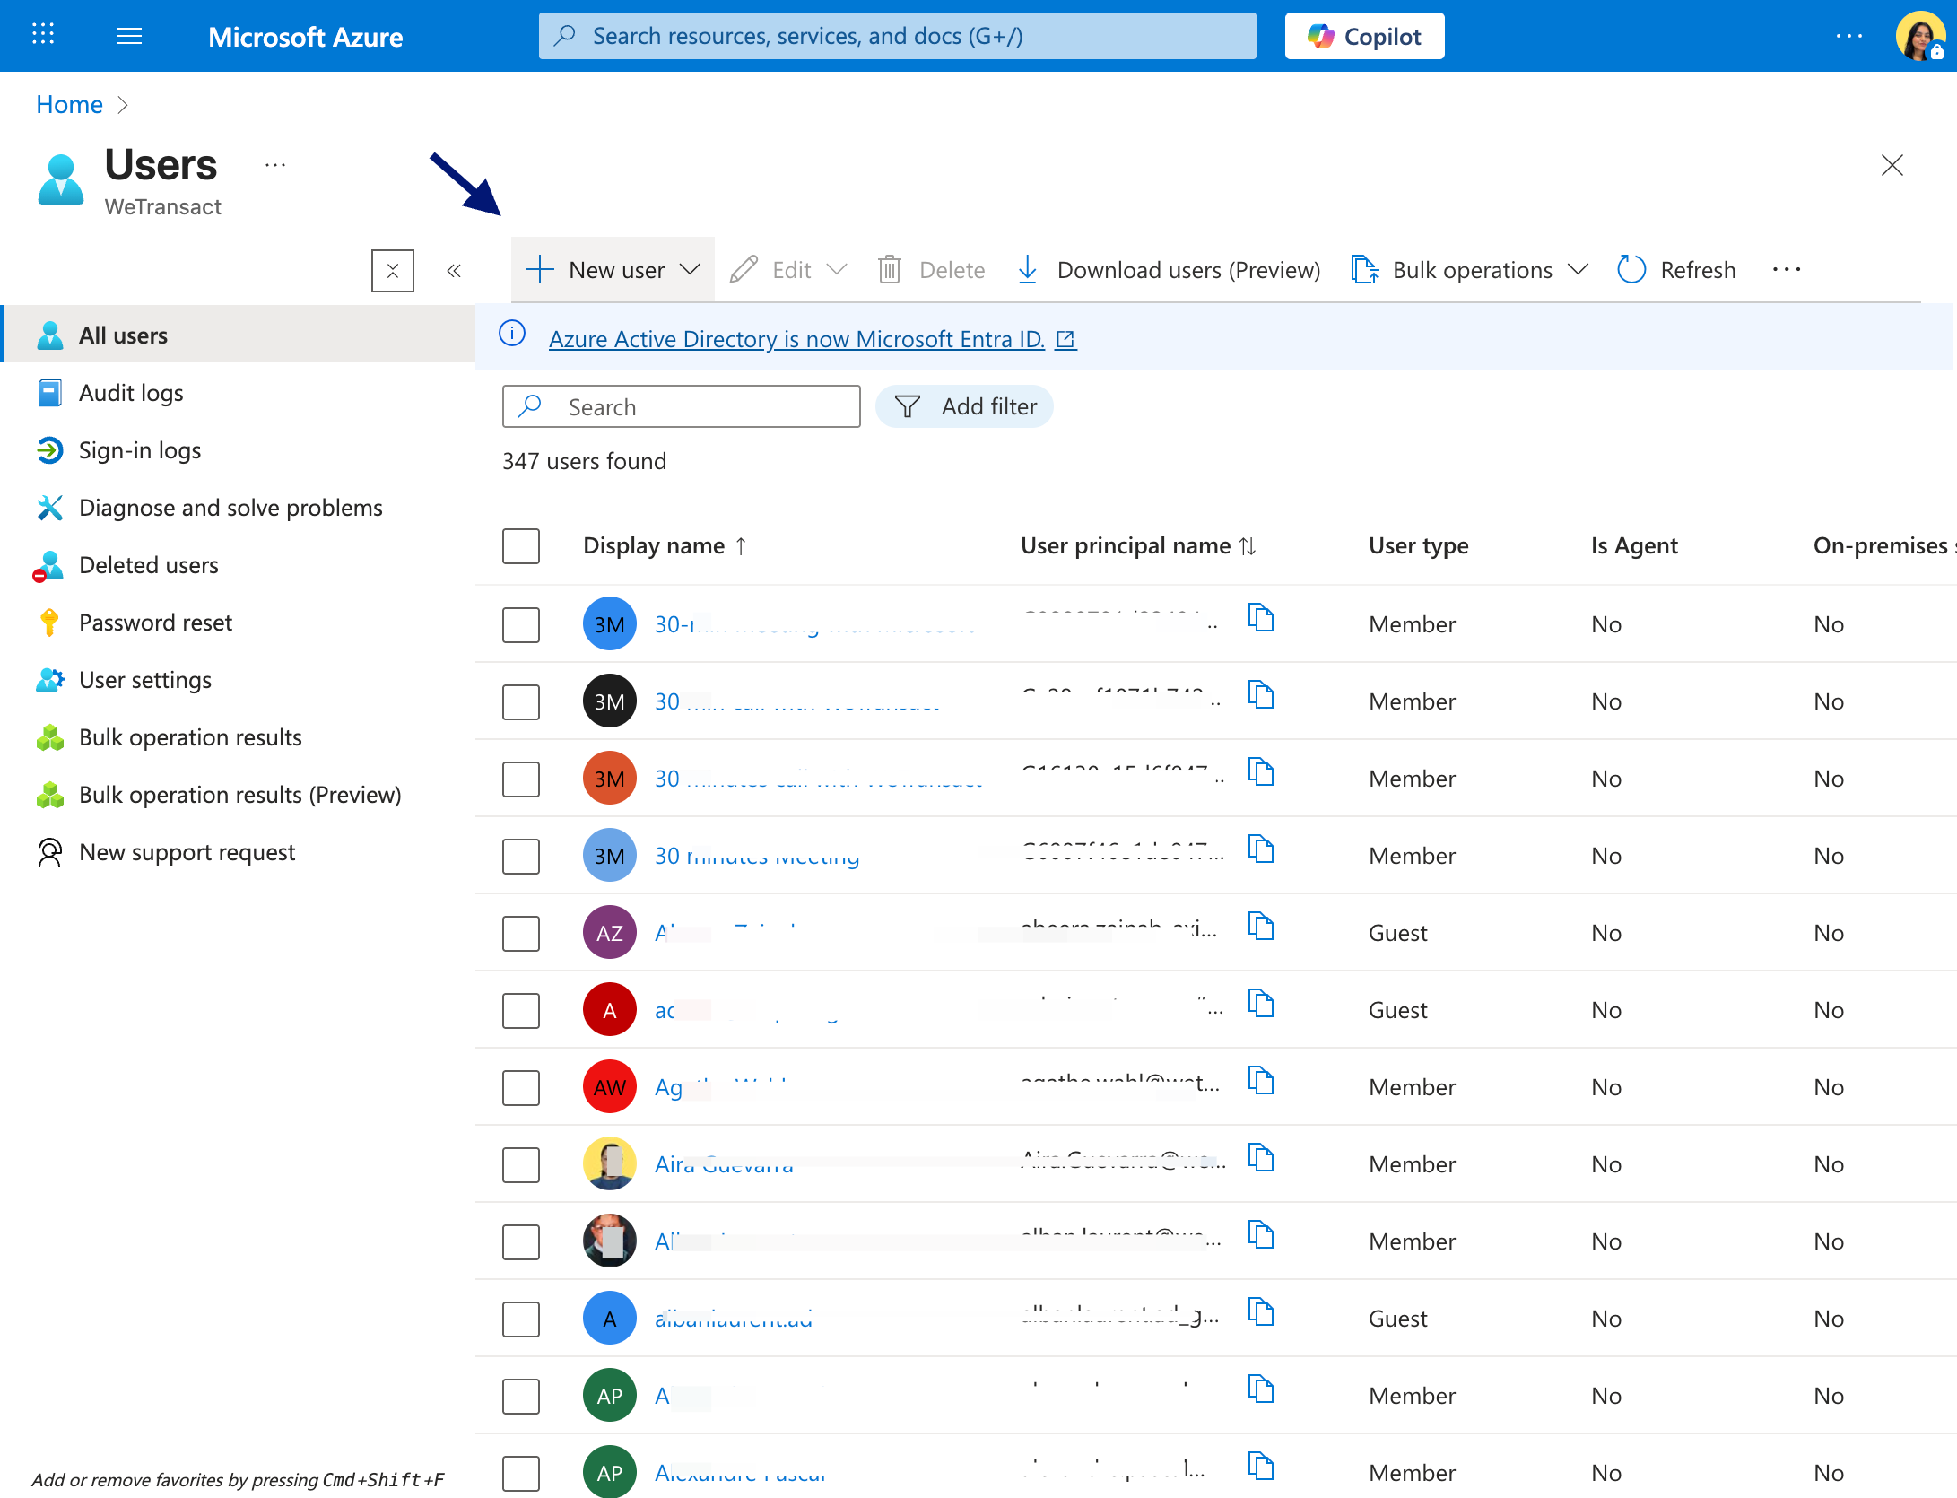This screenshot has height=1498, width=1957.
Task: Copy principal name for the AW row
Action: click(1261, 1081)
